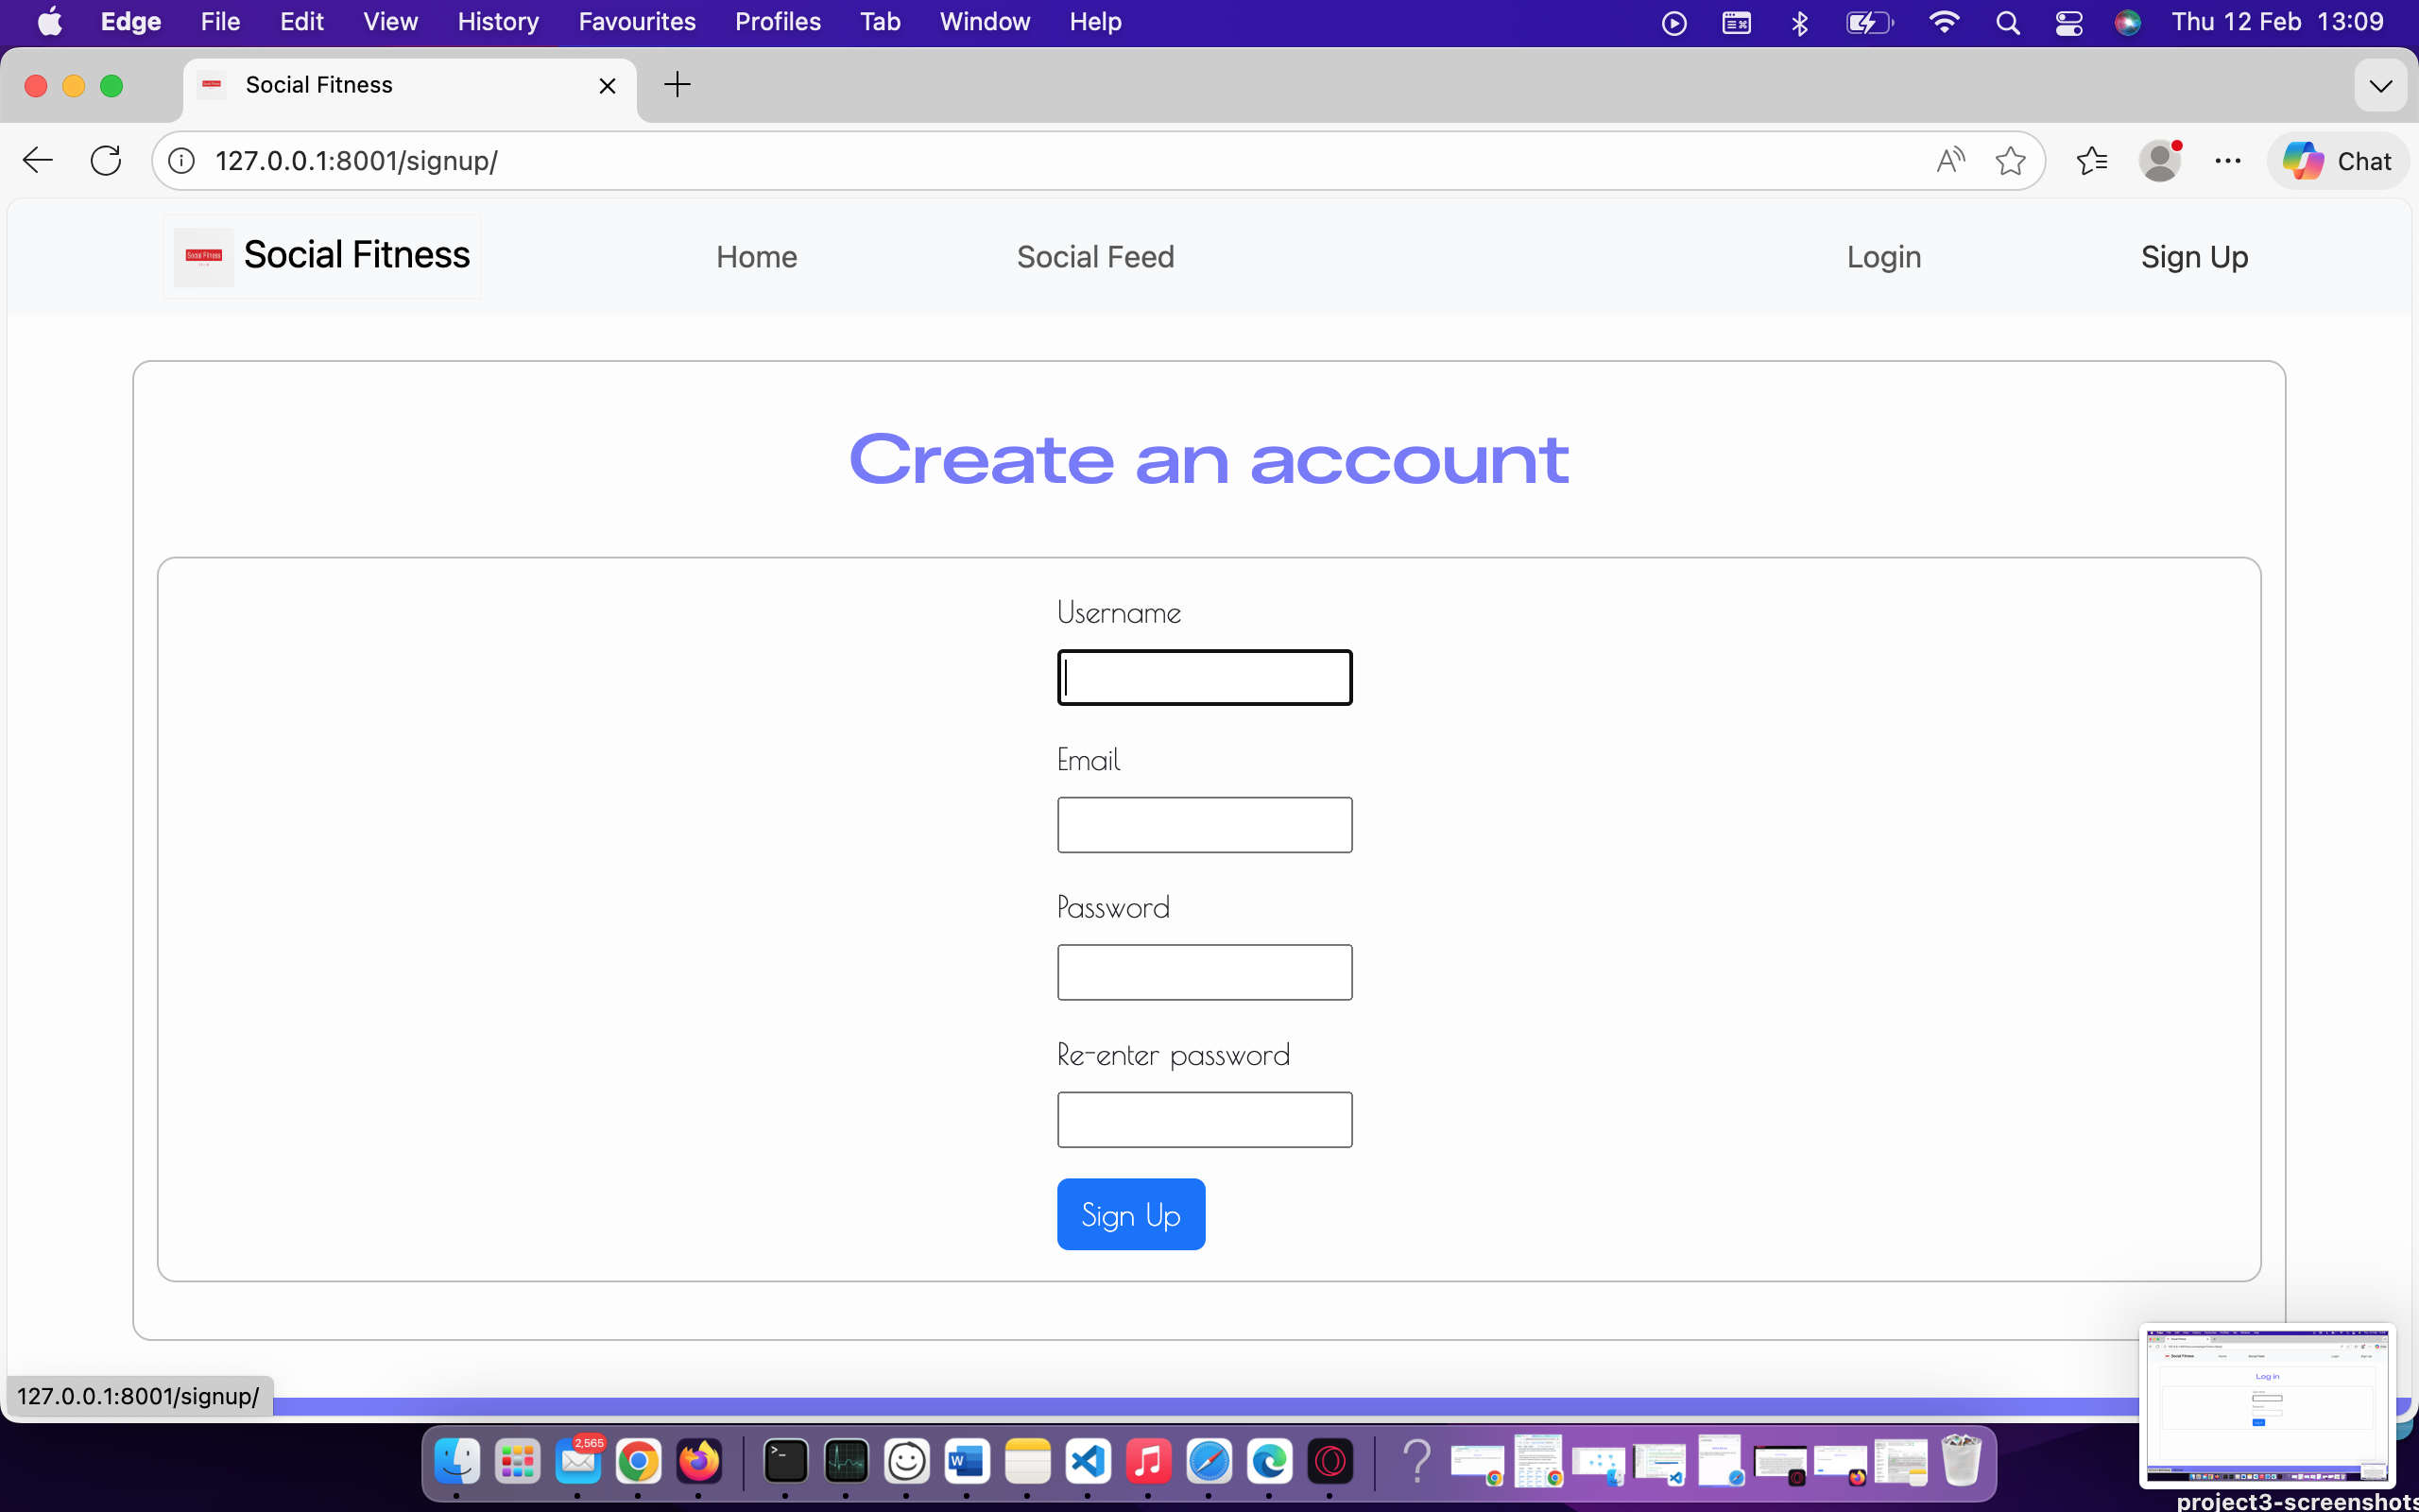This screenshot has width=2419, height=1512.
Task: Open the Profiles menu
Action: click(x=778, y=21)
